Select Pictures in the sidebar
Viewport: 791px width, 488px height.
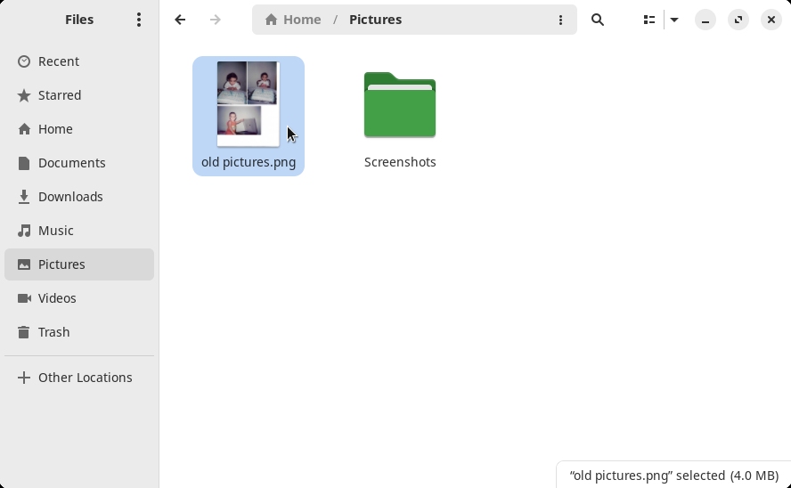[x=79, y=264]
